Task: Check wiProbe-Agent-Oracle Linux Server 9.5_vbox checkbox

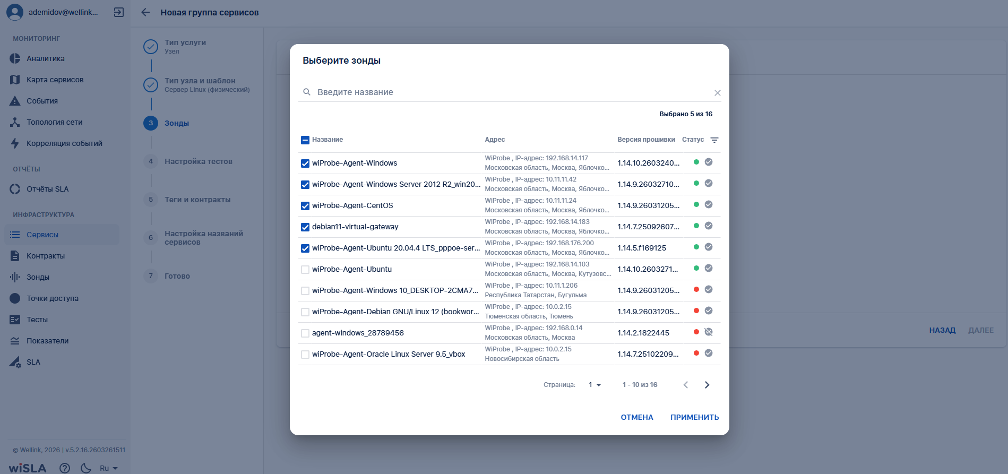Action: point(305,355)
